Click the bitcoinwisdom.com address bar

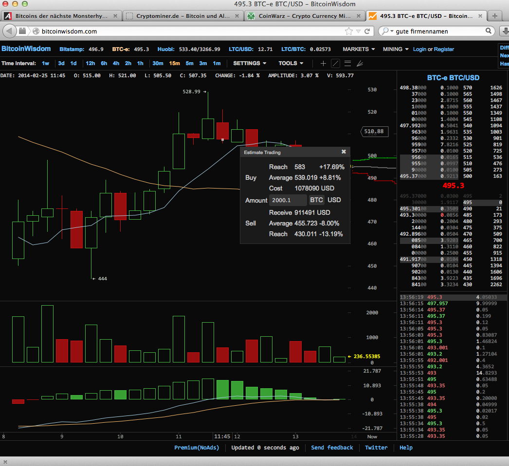coord(192,31)
